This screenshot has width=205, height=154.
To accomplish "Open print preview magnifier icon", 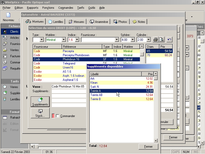I will coord(161,40).
